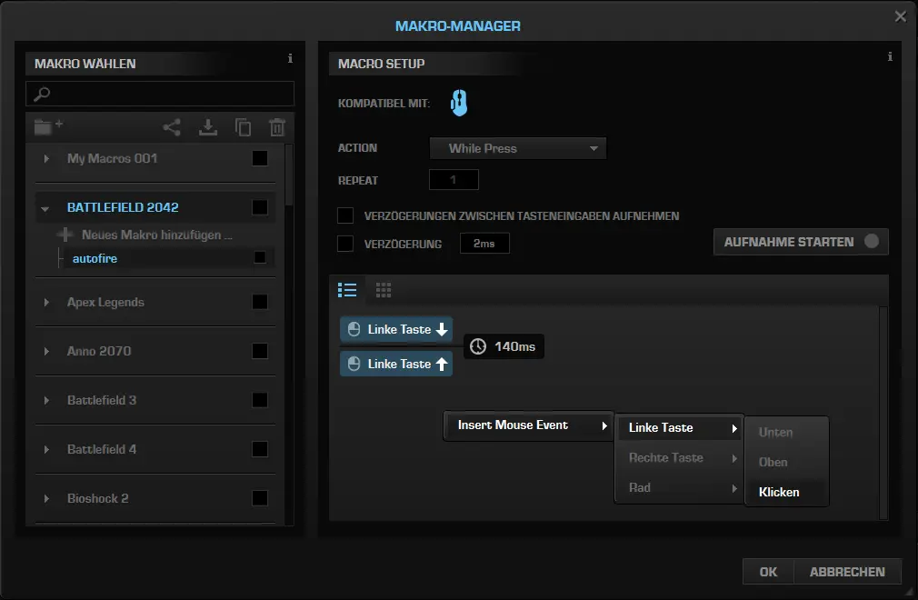
Task: Expand the Apex Legends folder
Action: (x=46, y=302)
